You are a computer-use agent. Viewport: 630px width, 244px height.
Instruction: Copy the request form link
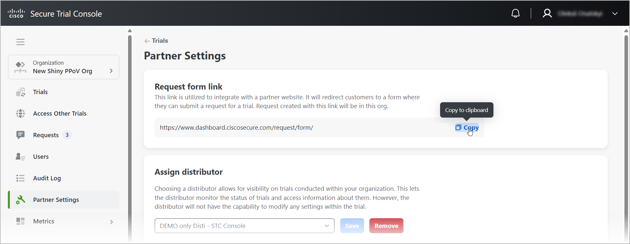(467, 127)
